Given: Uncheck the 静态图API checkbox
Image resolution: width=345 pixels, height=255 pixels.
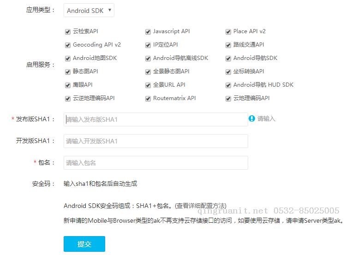Looking at the screenshot, I should tap(68, 72).
